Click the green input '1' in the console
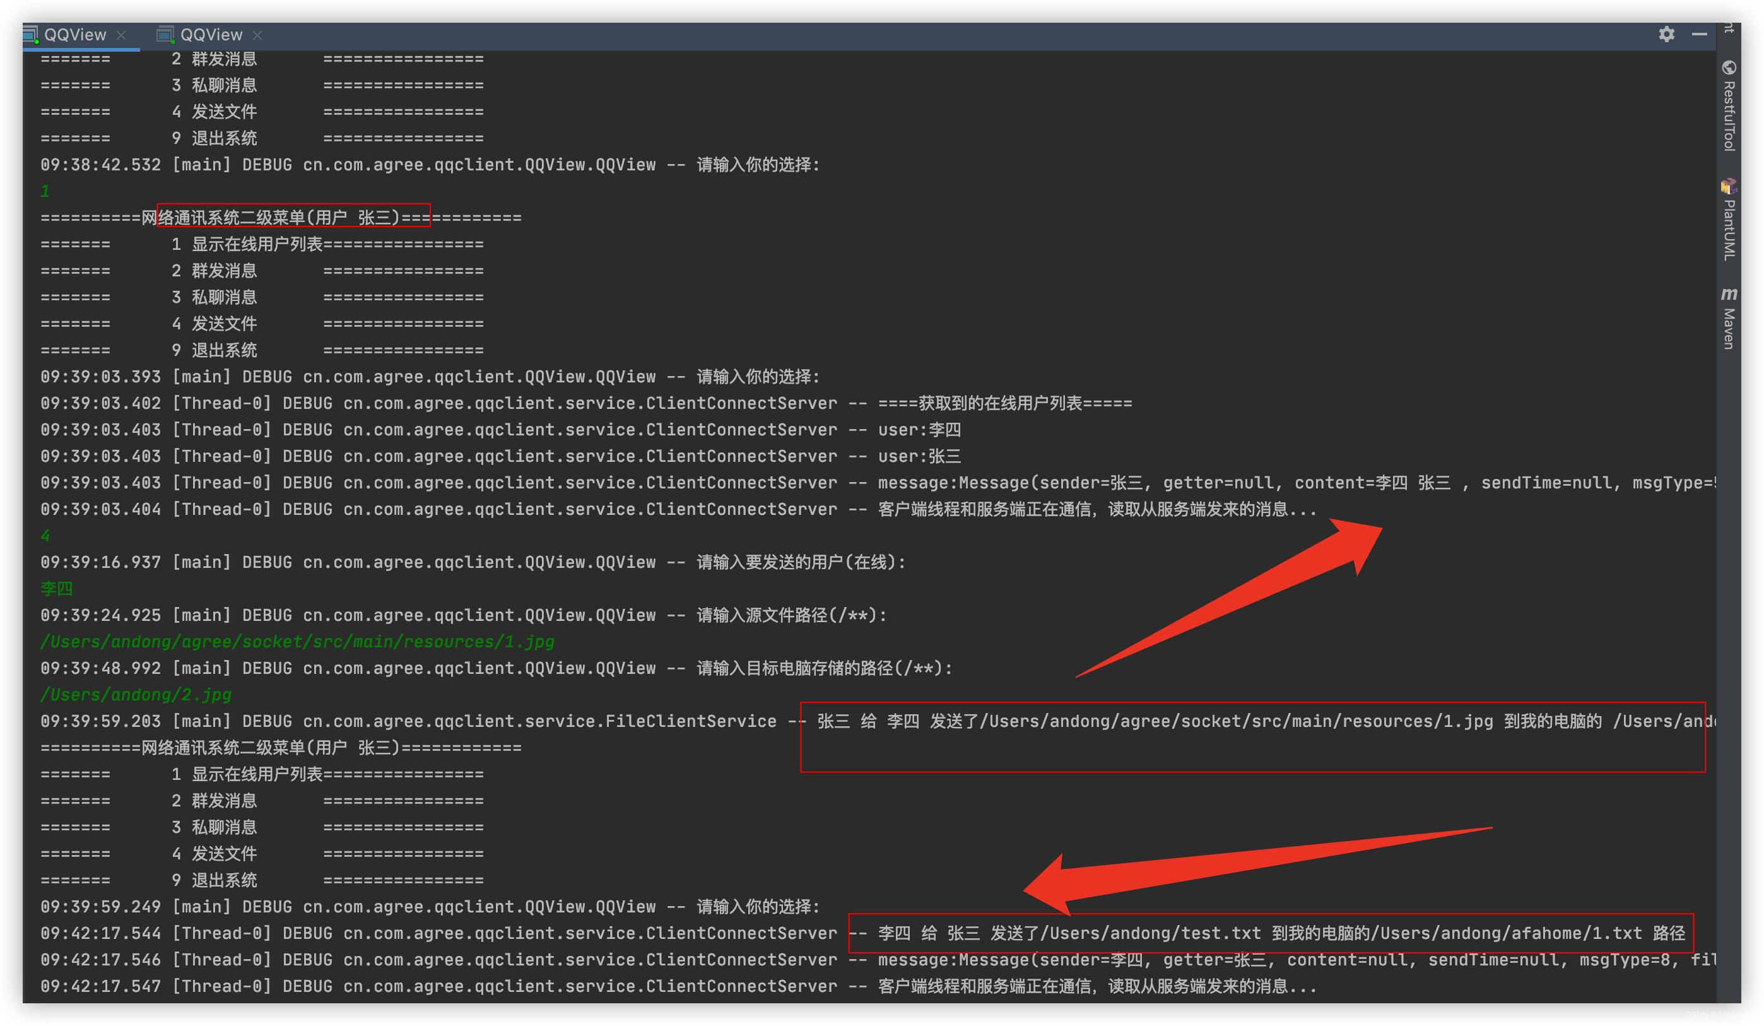This screenshot has height=1026, width=1764. (x=45, y=191)
